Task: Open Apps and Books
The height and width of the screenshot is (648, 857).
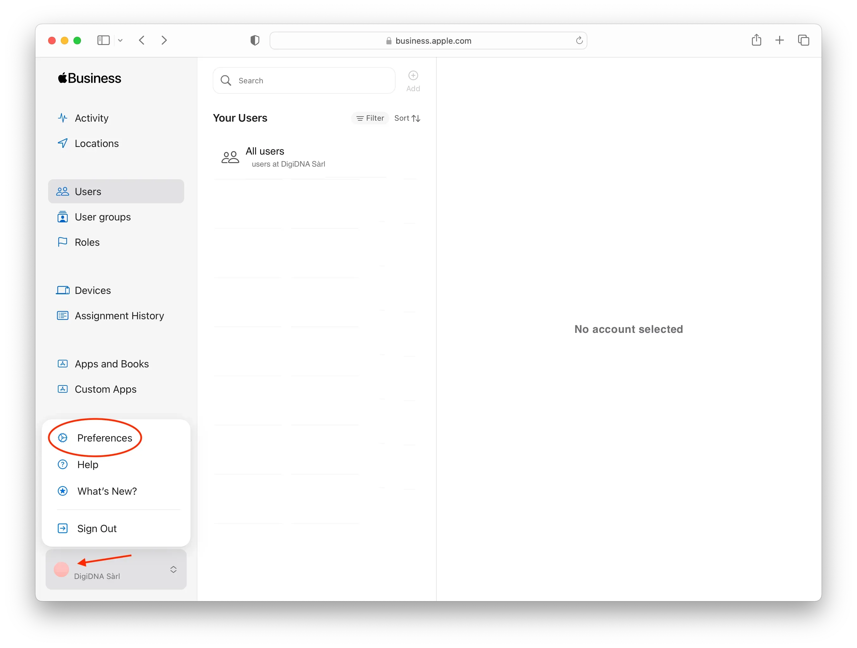Action: (112, 364)
